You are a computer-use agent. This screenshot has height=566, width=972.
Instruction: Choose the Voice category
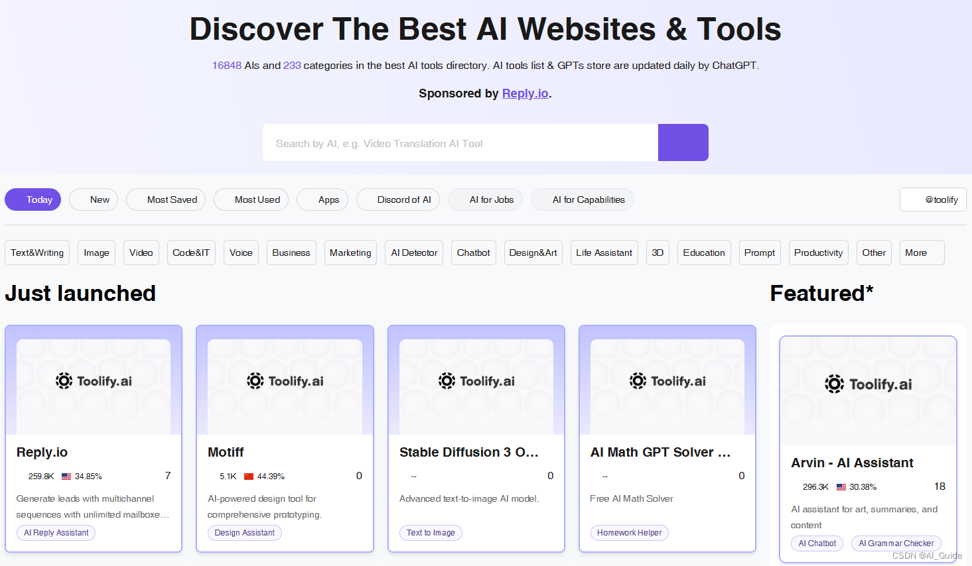click(x=241, y=253)
